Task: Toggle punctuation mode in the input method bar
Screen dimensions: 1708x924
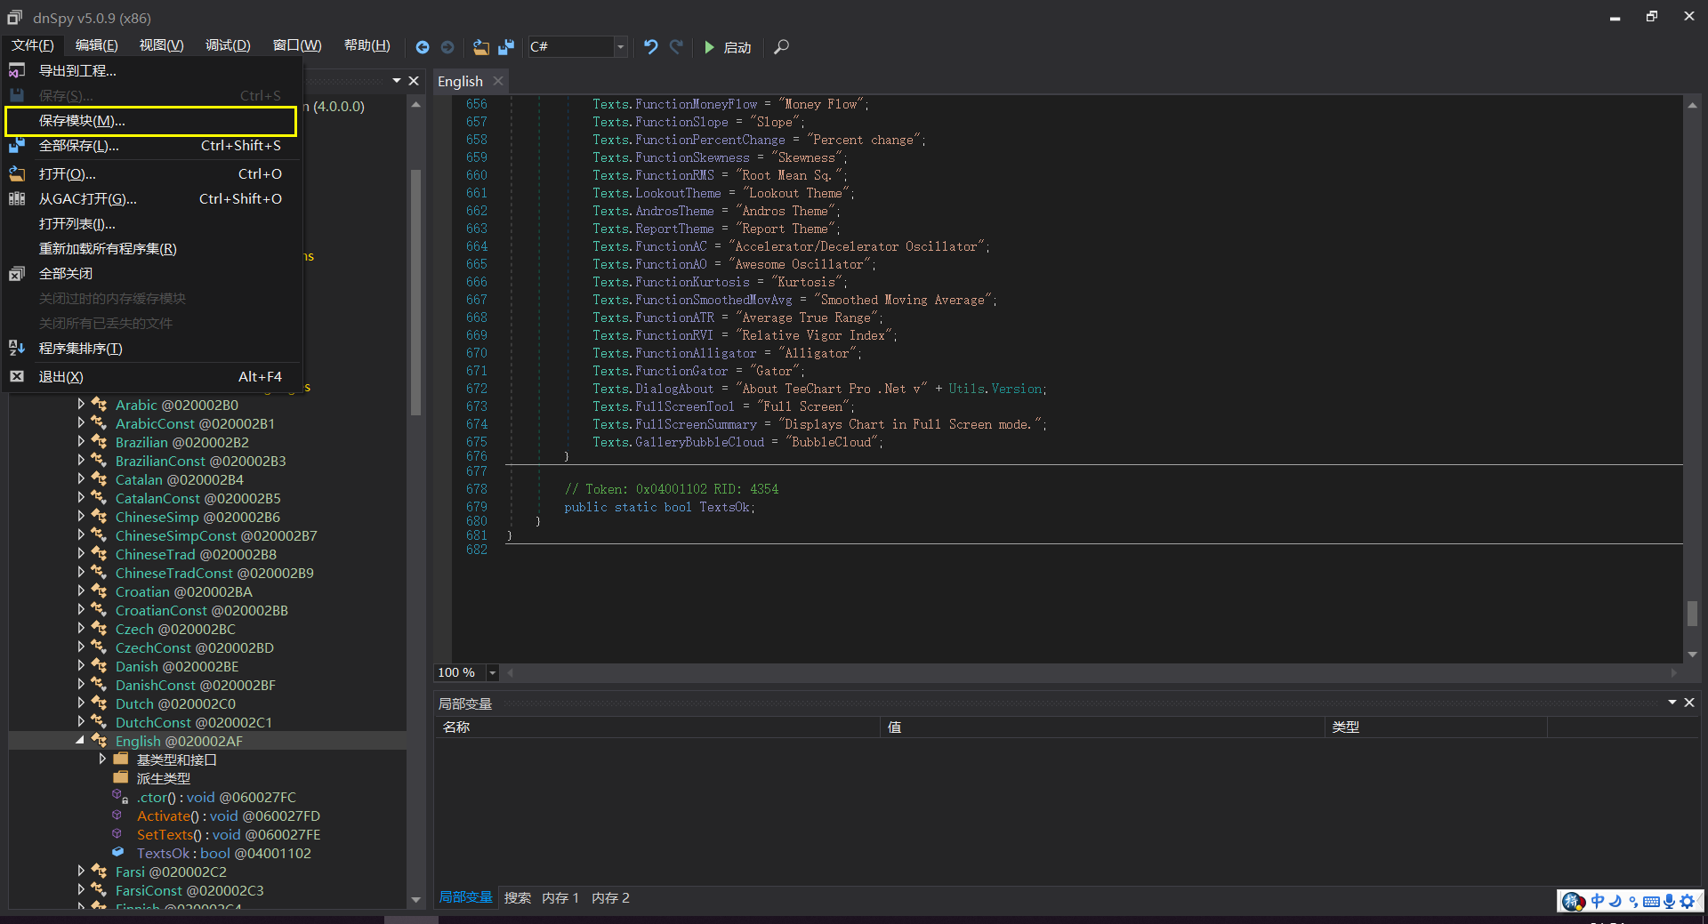Action: (1633, 901)
